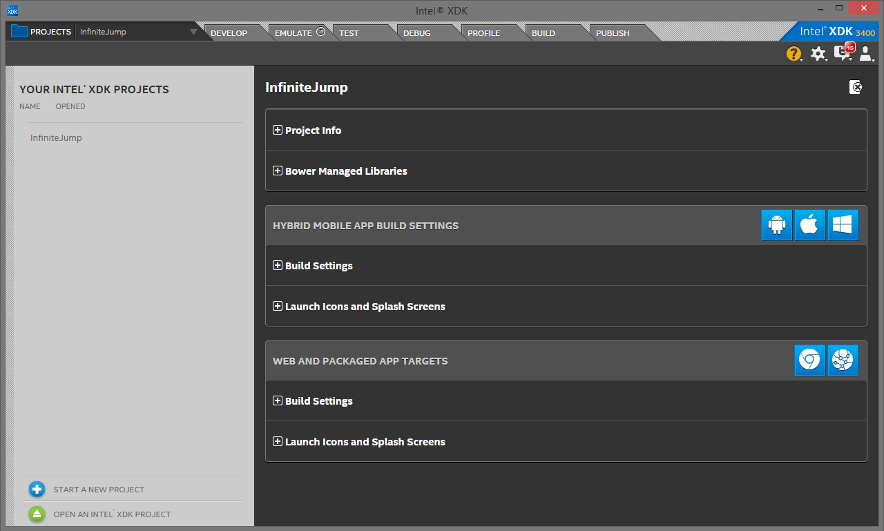The width and height of the screenshot is (884, 531).
Task: Switch to the TEST tab
Action: coord(349,32)
